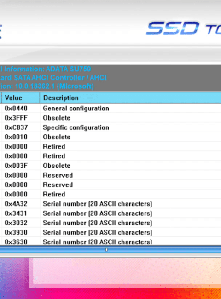
Task: Select the 0x3FFF value cell
Action: tap(16, 118)
